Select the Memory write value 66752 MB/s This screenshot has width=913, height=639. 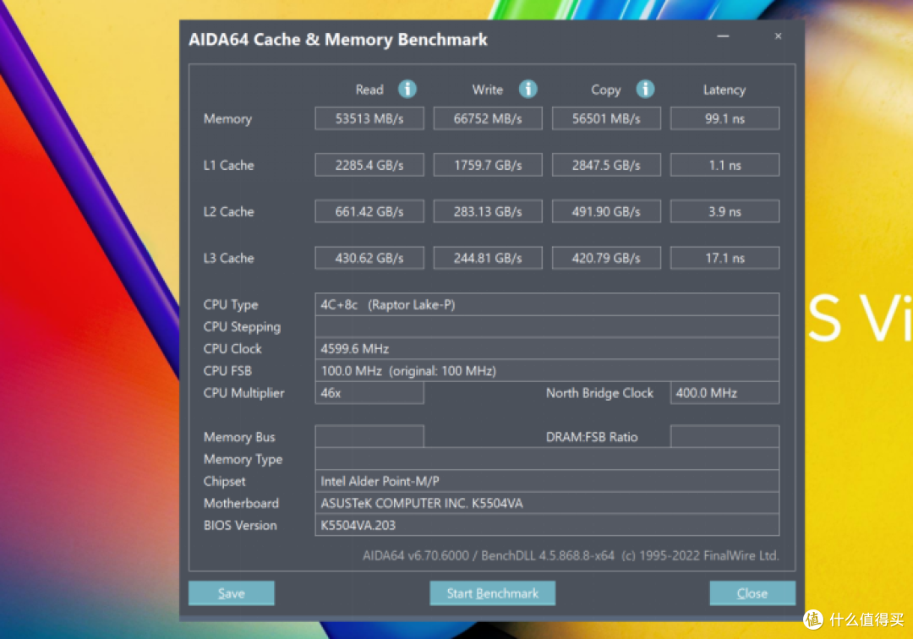[x=488, y=118]
